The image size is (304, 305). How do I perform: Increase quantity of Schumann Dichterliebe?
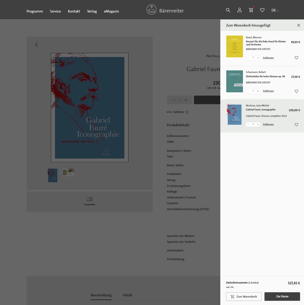(x=258, y=91)
